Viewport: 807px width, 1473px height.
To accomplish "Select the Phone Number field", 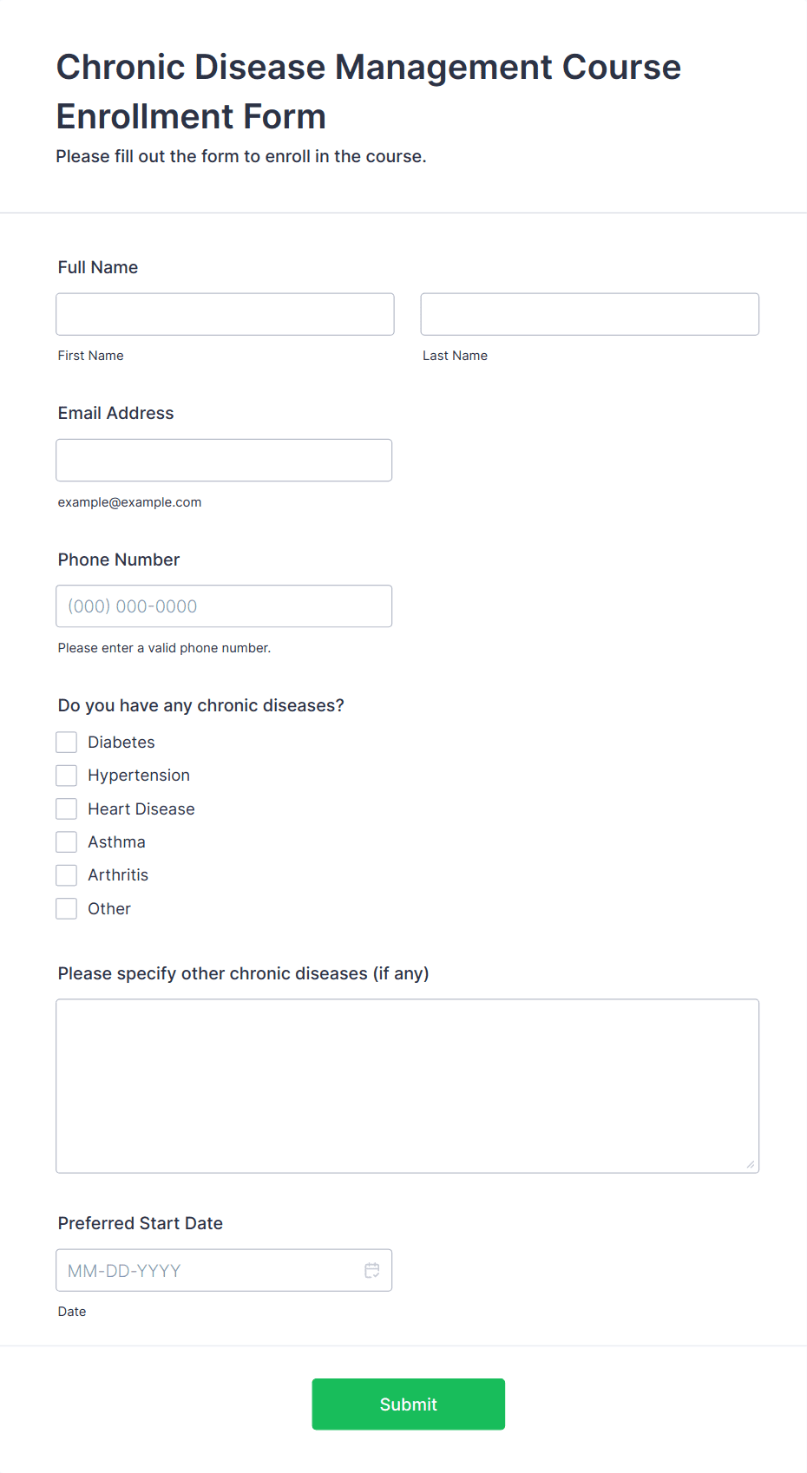I will click(x=224, y=606).
